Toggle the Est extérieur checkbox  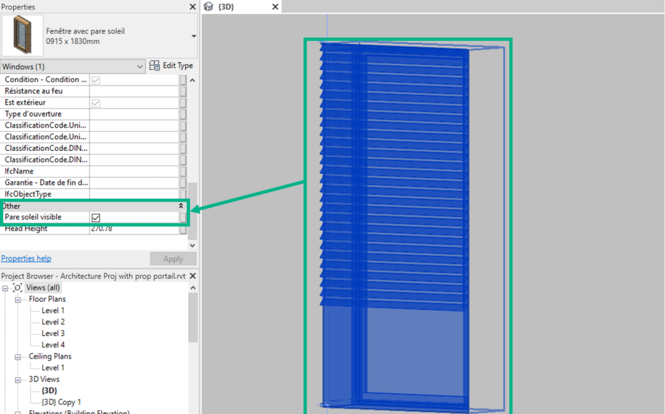point(96,103)
